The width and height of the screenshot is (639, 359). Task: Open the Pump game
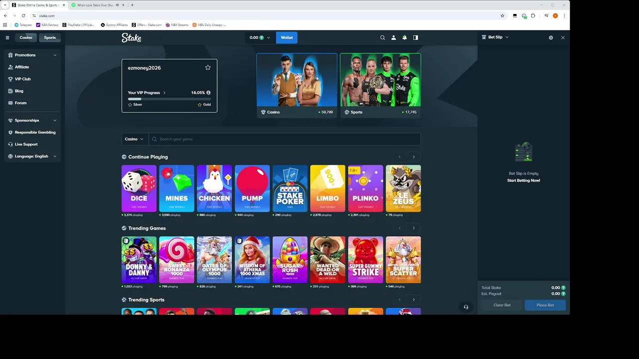pyautogui.click(x=252, y=188)
